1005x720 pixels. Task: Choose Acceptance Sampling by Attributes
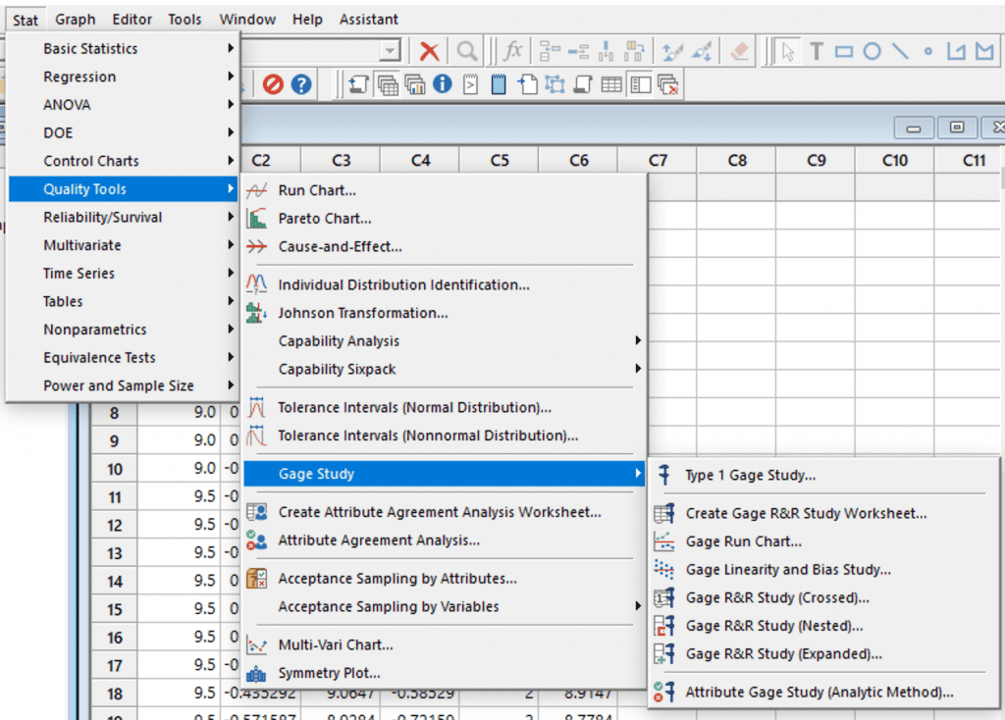pos(445,579)
